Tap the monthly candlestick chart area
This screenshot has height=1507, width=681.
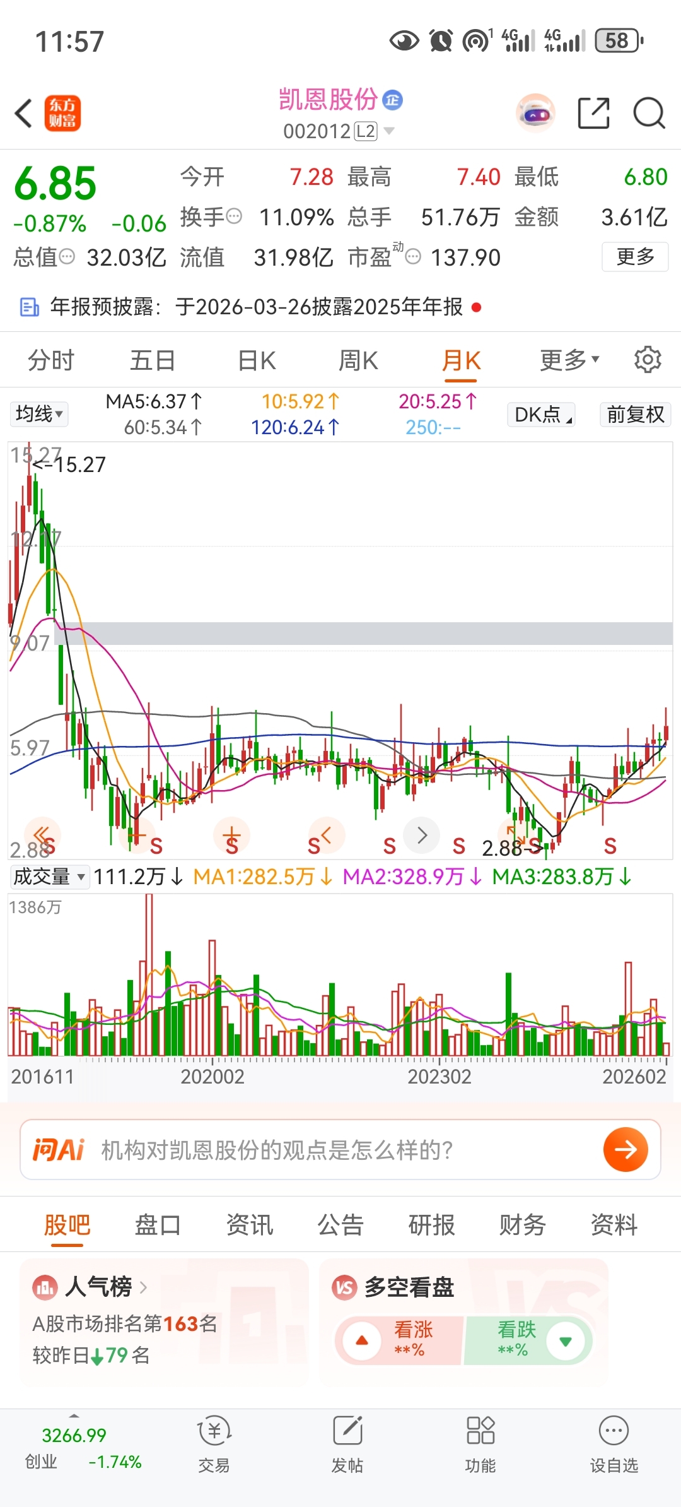pyautogui.click(x=340, y=650)
